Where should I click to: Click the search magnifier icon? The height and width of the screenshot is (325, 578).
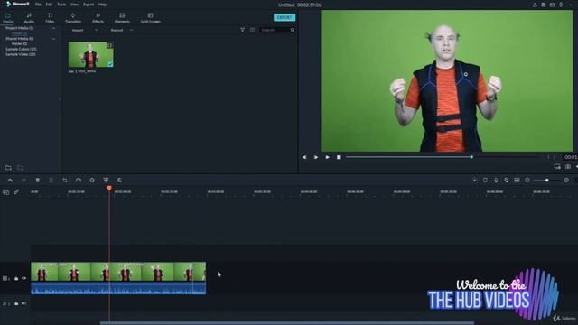[293, 30]
